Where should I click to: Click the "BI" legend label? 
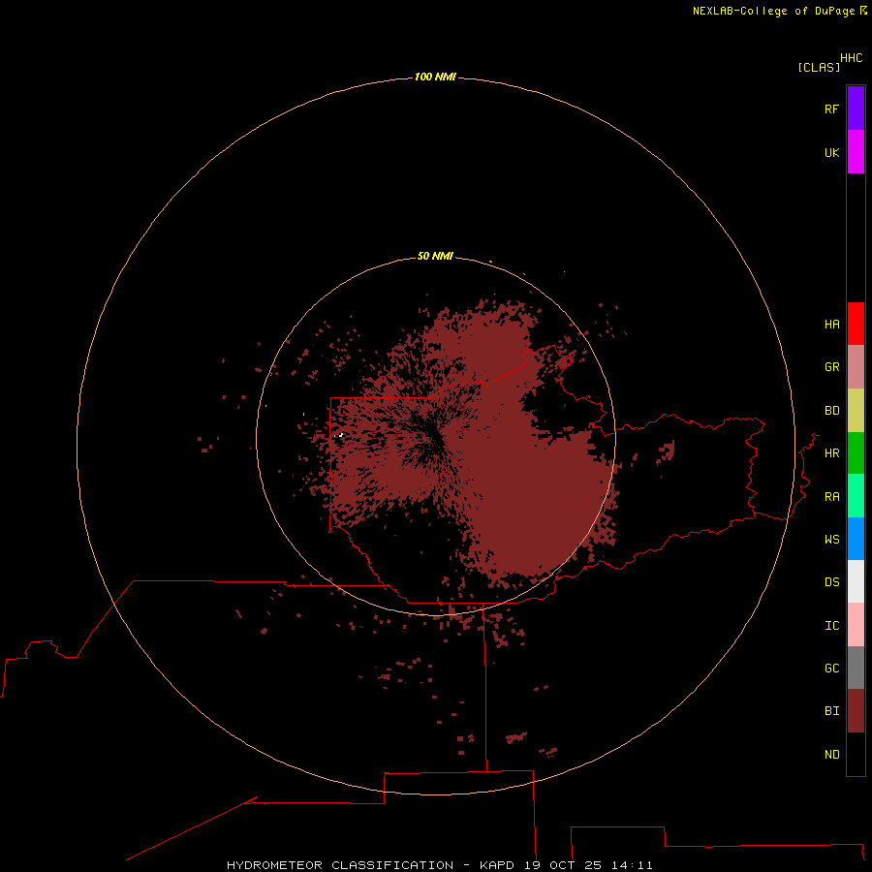[x=831, y=711]
